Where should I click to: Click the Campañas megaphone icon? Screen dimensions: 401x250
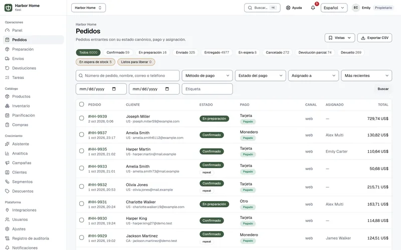tap(7, 163)
